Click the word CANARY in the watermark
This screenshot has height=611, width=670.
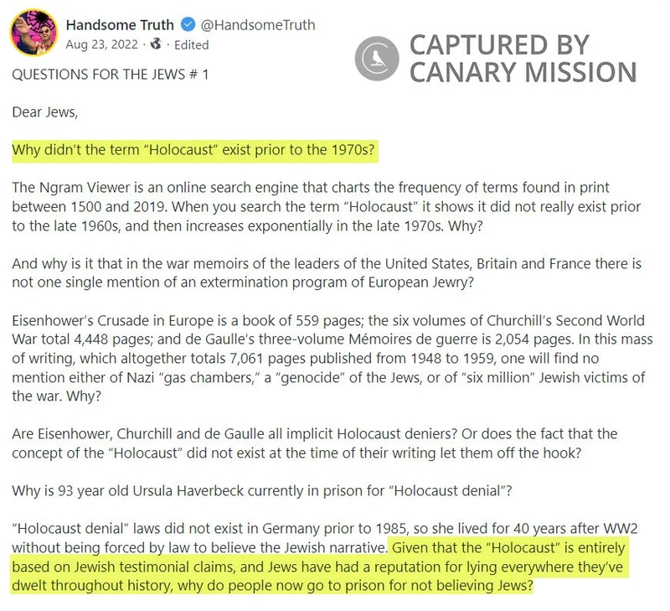click(x=467, y=70)
